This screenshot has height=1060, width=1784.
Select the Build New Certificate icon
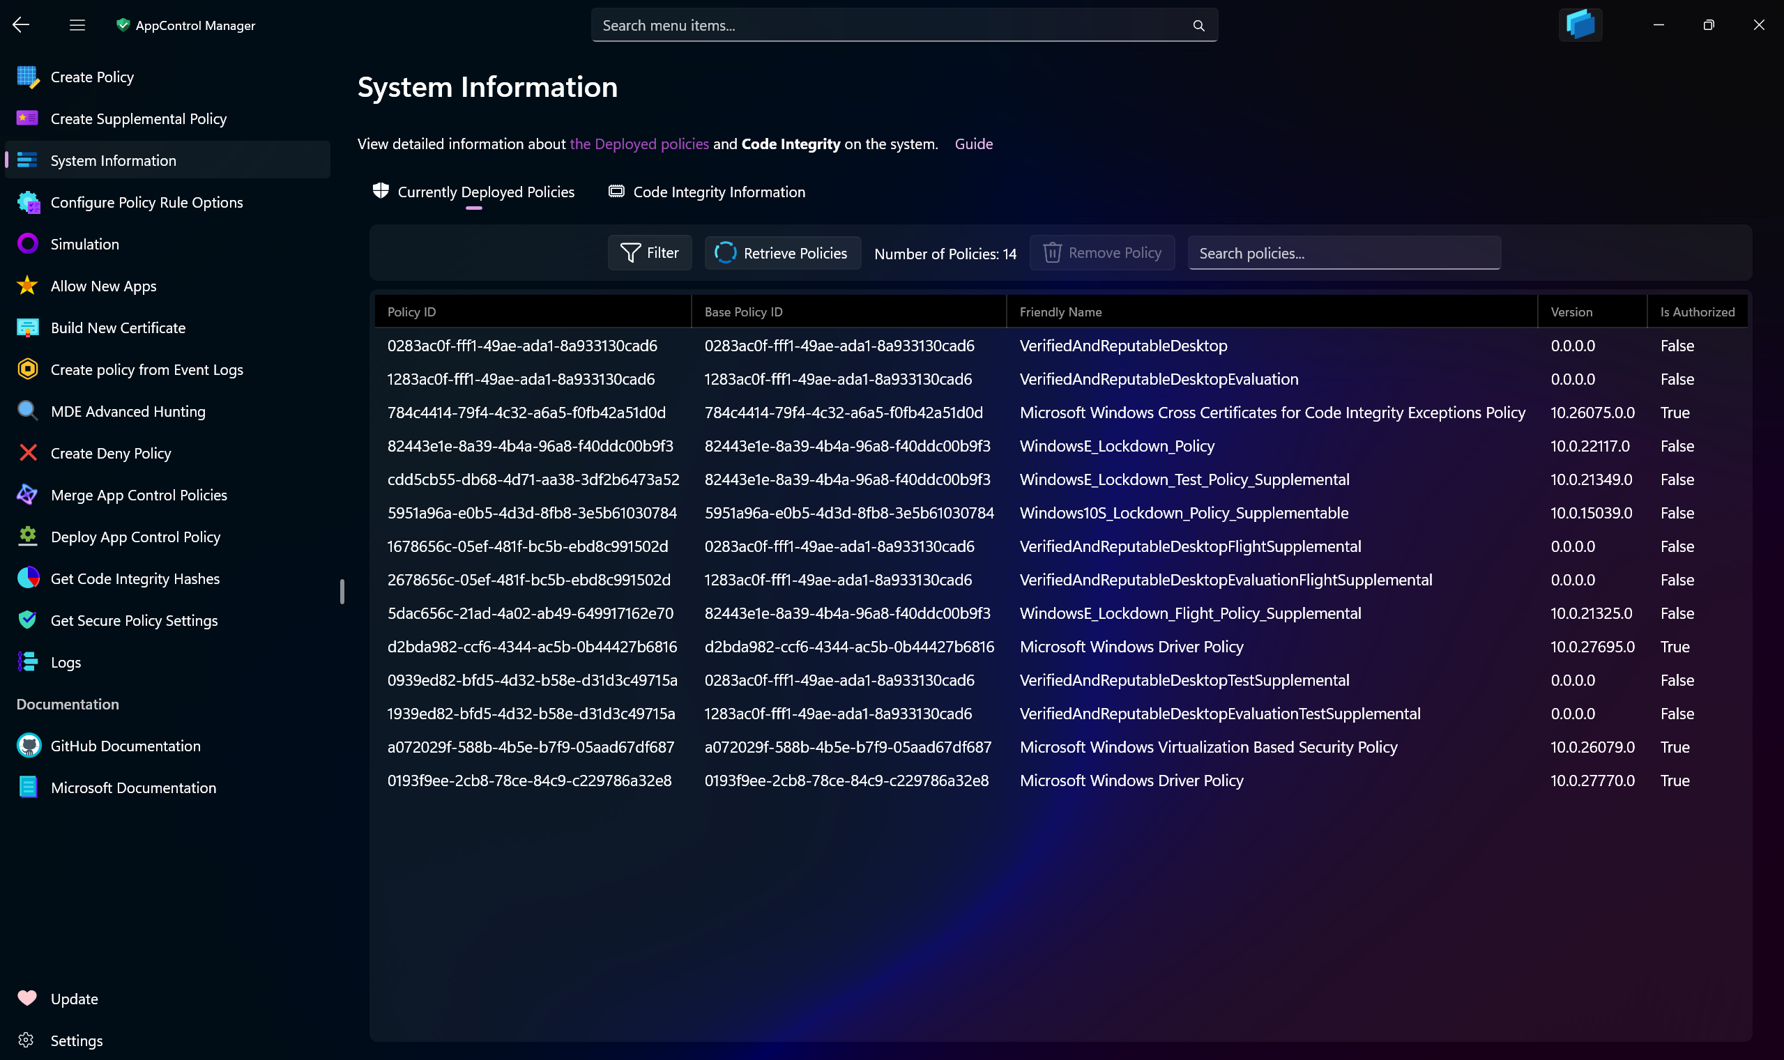point(27,328)
